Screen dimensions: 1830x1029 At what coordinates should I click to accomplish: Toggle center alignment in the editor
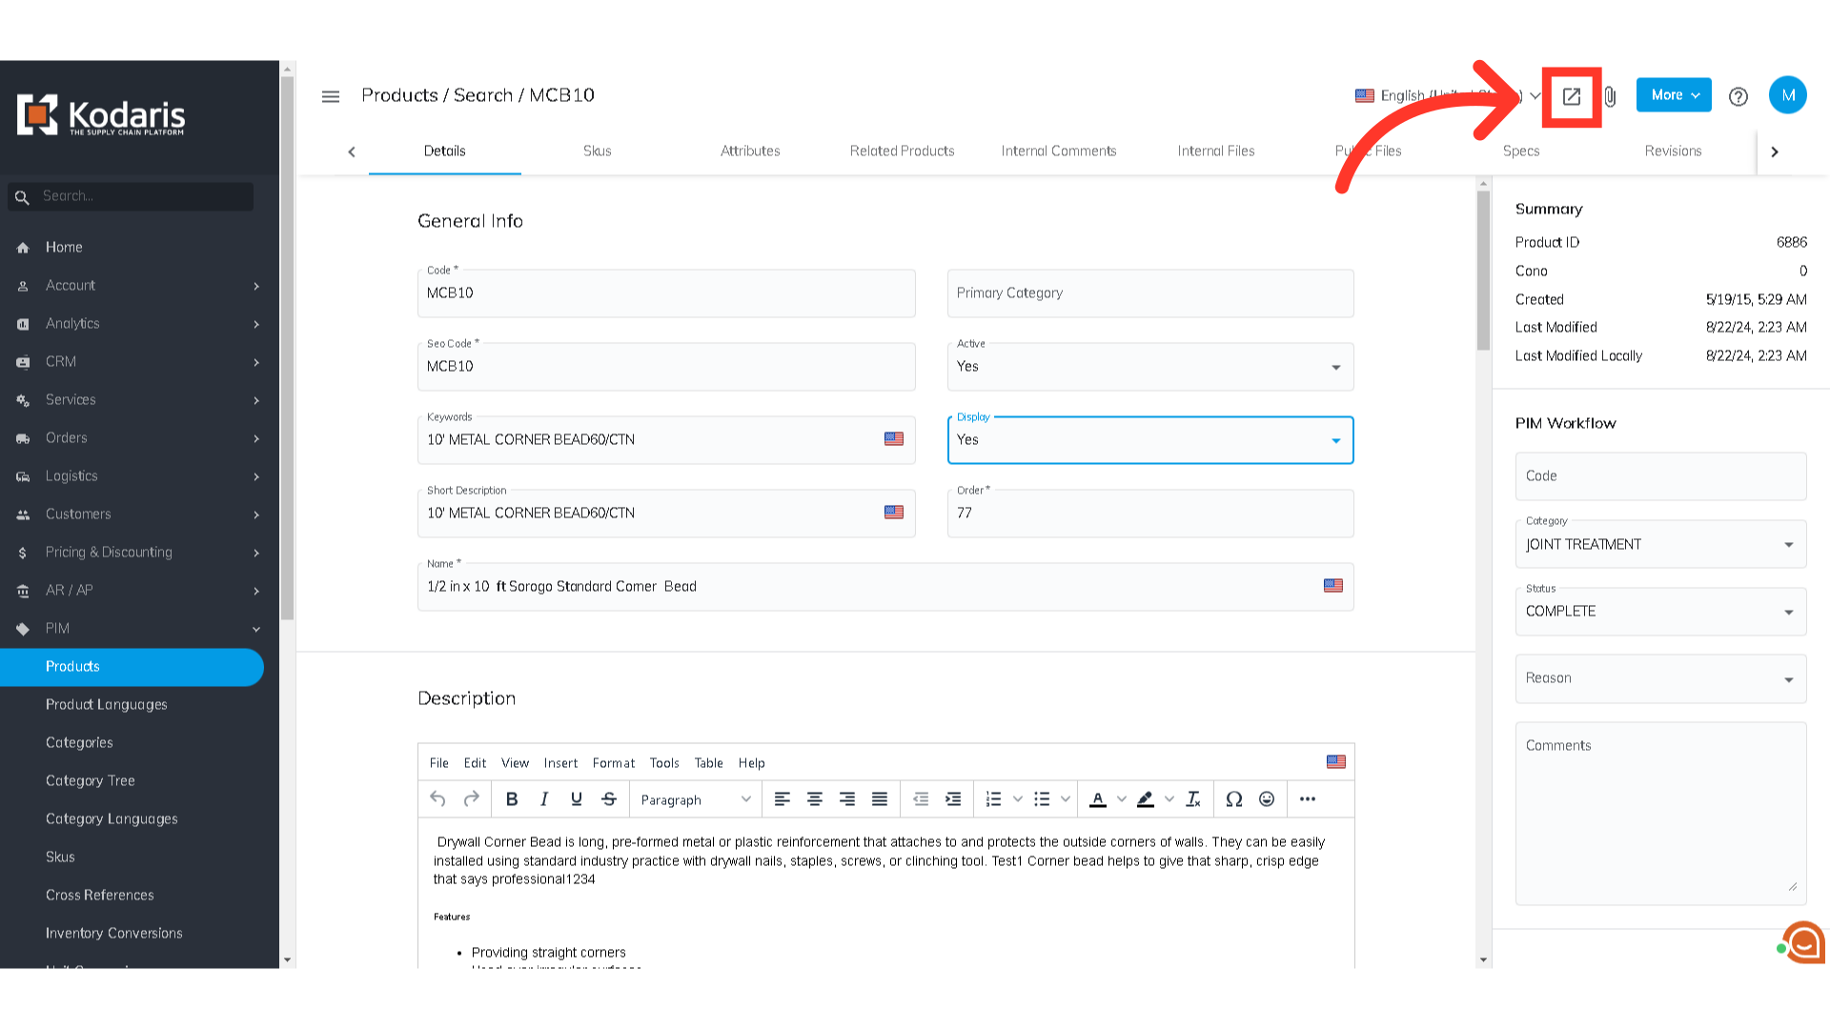point(815,799)
